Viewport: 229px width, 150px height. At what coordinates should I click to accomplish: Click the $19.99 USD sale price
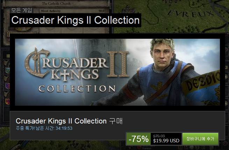click(x=166, y=141)
